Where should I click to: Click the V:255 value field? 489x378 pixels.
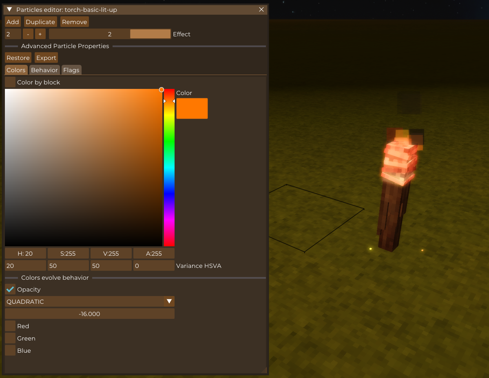click(x=111, y=253)
